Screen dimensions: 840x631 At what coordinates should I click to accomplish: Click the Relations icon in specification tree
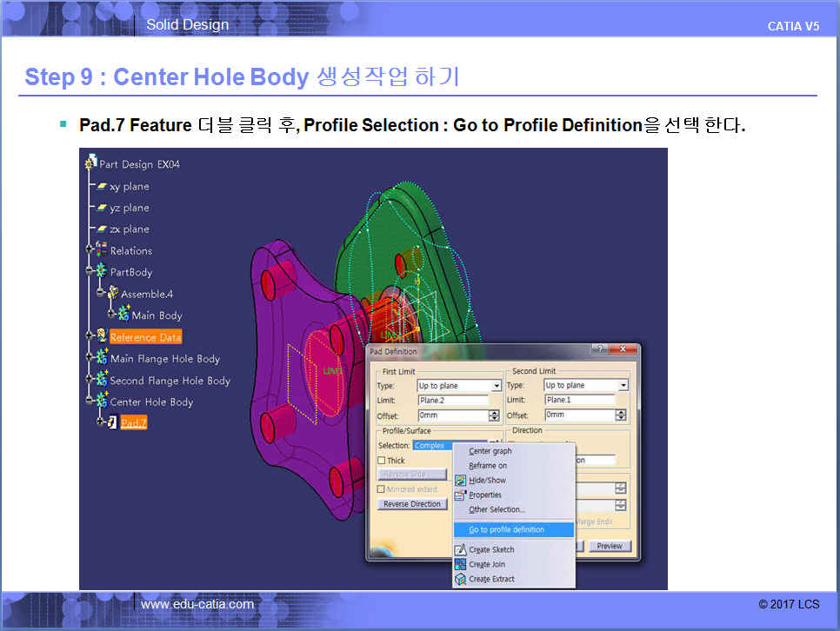click(101, 250)
